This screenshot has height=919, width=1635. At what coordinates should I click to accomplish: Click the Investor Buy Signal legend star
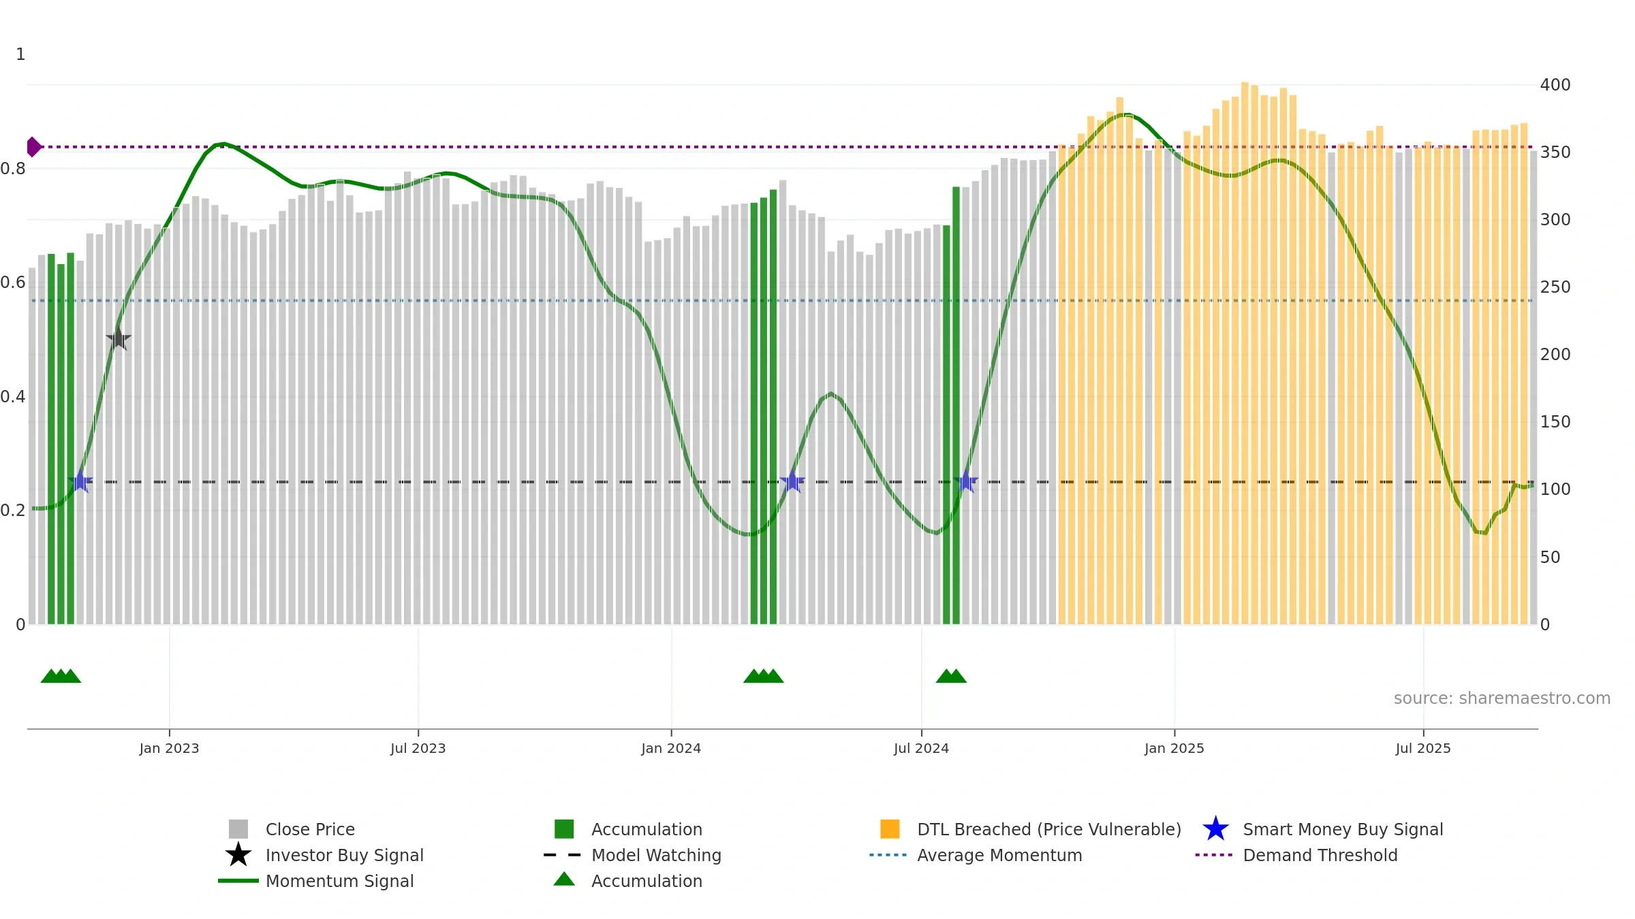click(x=238, y=855)
